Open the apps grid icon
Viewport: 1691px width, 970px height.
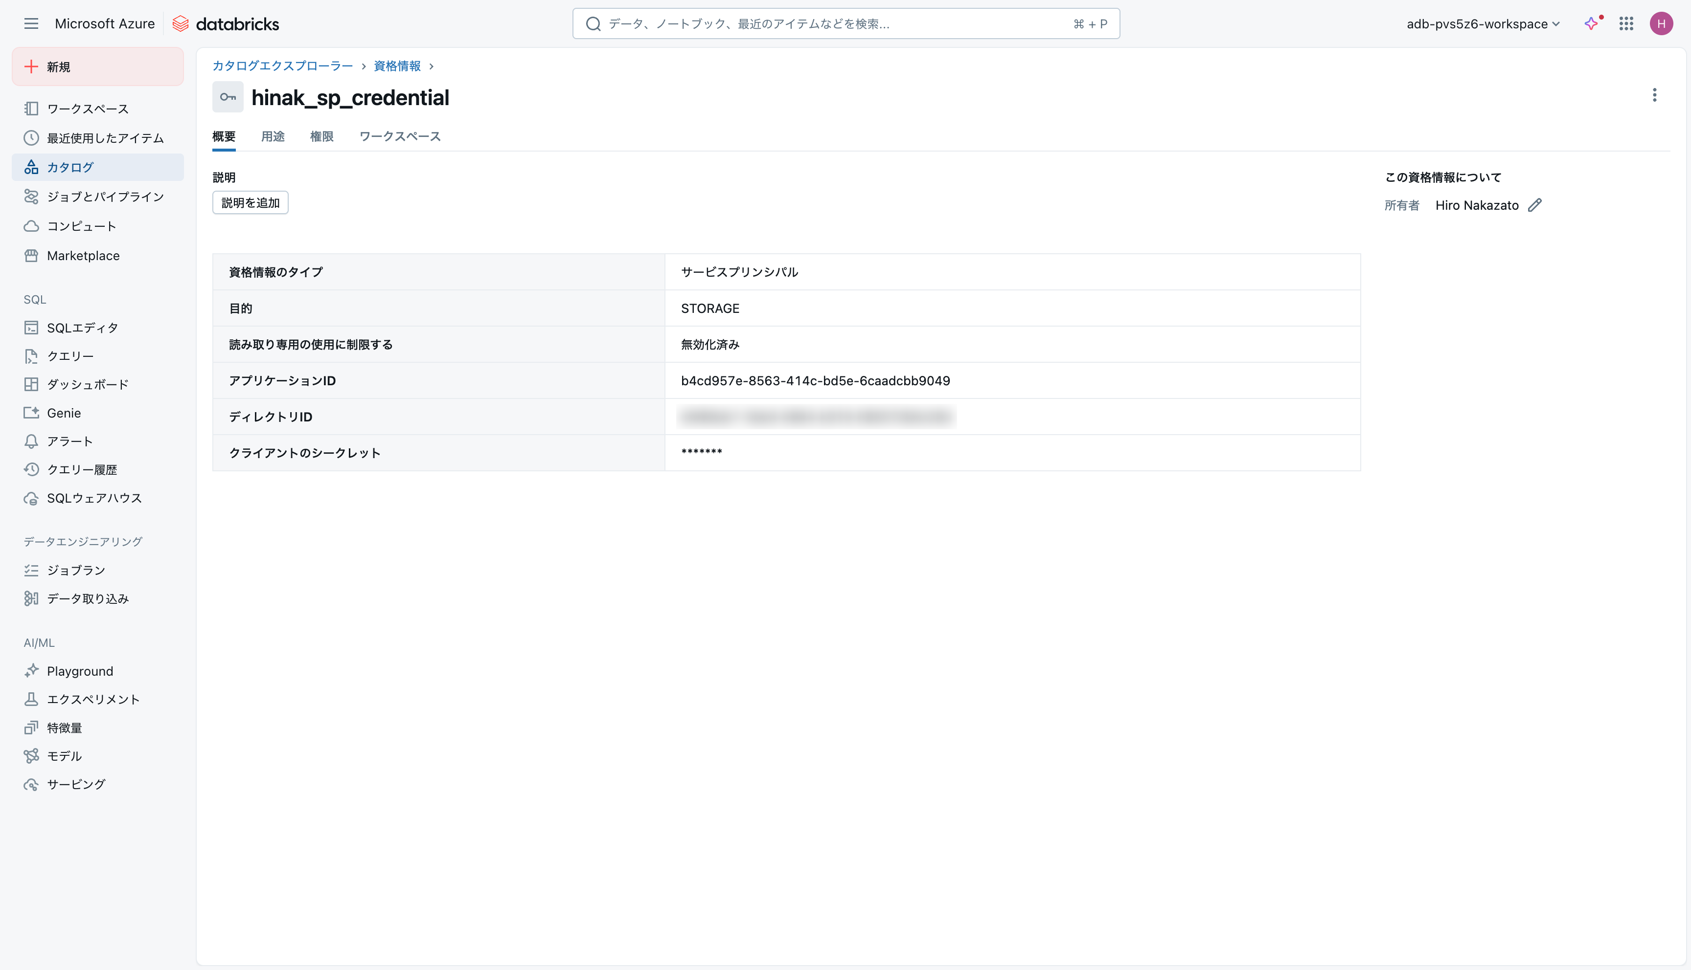pyautogui.click(x=1626, y=24)
